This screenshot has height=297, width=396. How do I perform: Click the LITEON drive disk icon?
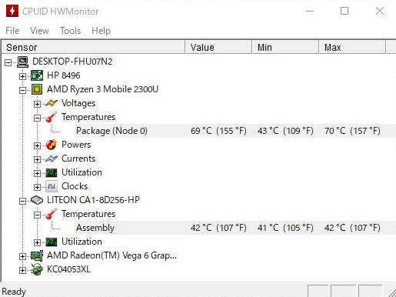tap(37, 200)
